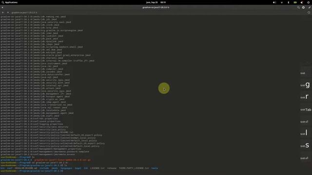
Task: Click 'GRAALVM-README.md' in the ls output
Action: point(26,168)
